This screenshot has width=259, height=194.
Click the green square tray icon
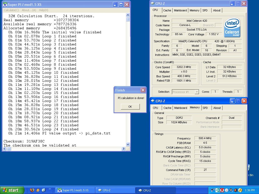click(x=218, y=190)
